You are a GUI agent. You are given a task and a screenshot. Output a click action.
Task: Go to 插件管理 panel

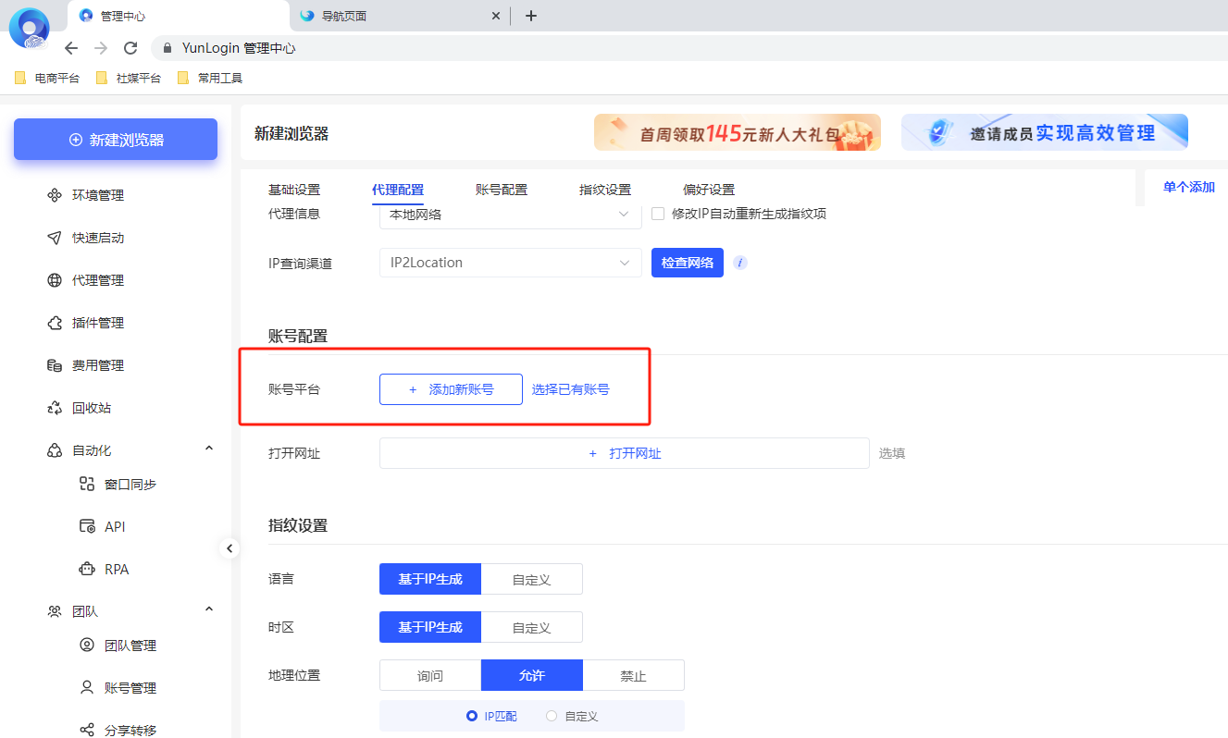(x=95, y=322)
